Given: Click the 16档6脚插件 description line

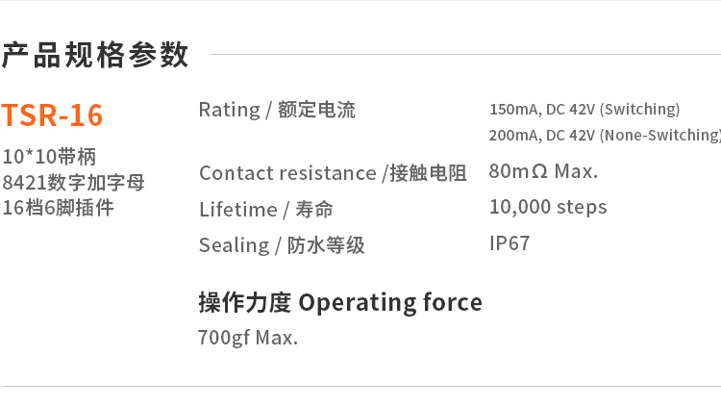Looking at the screenshot, I should pos(58,207).
